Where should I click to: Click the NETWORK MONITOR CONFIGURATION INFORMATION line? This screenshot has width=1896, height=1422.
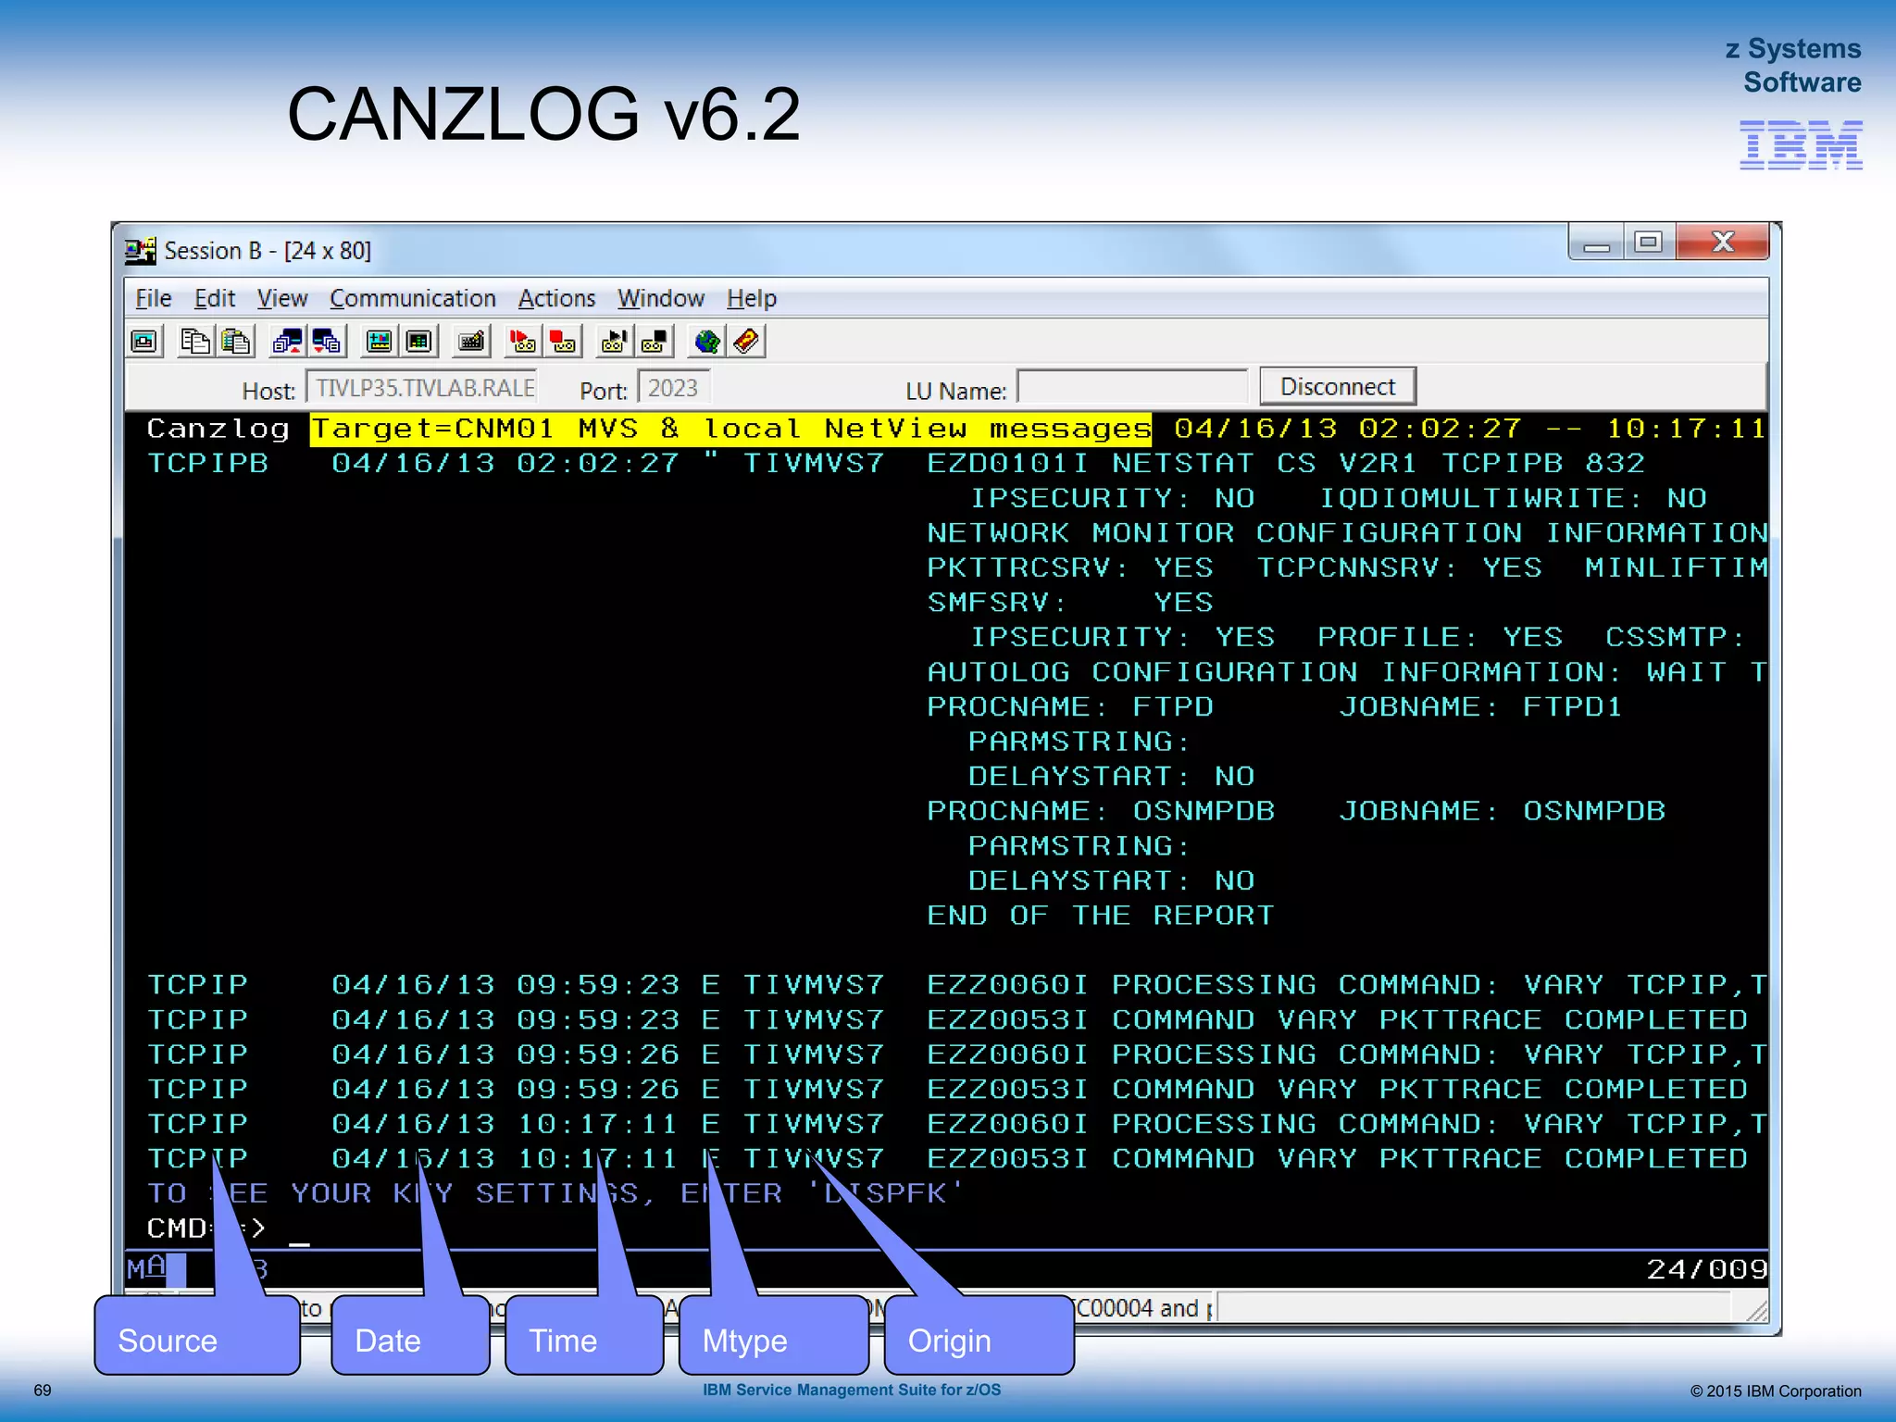pos(1347,533)
